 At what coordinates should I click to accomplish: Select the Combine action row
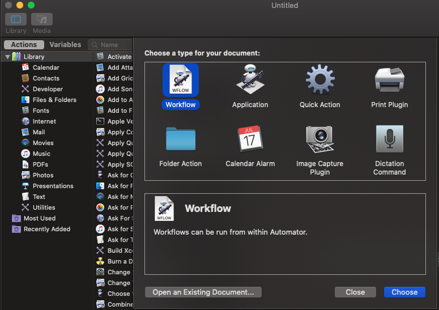pos(114,304)
